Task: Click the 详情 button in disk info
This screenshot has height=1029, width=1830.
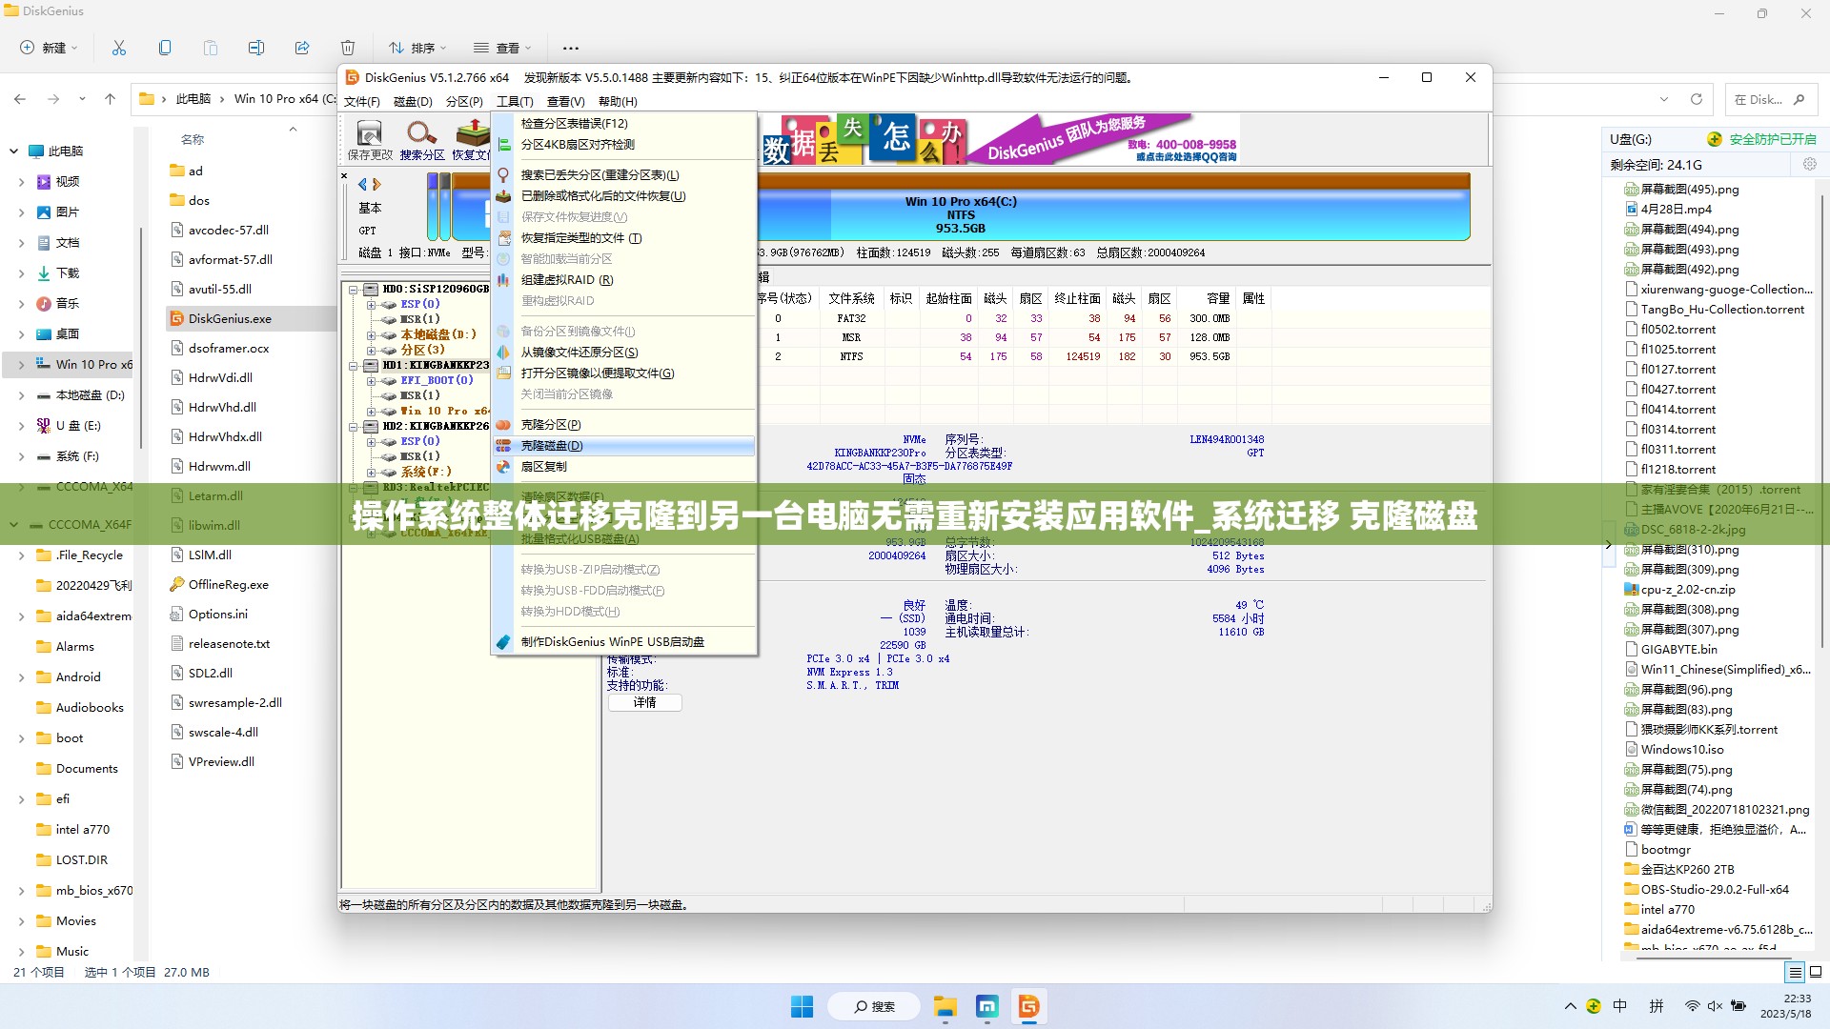Action: click(x=645, y=703)
